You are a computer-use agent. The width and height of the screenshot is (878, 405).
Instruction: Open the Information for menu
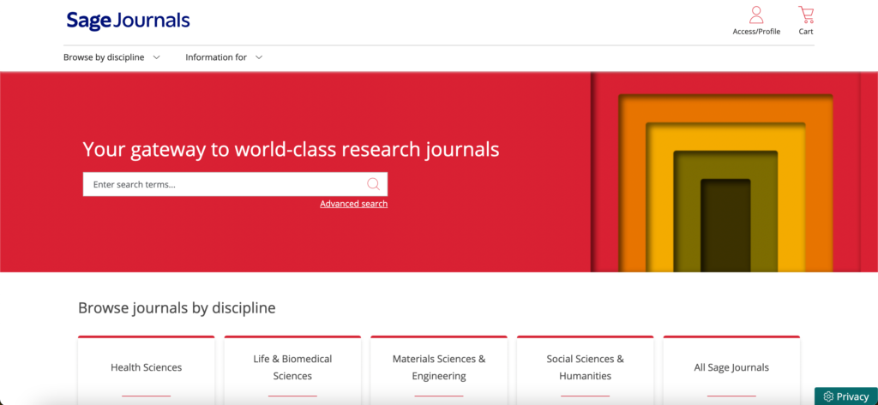[x=216, y=57]
